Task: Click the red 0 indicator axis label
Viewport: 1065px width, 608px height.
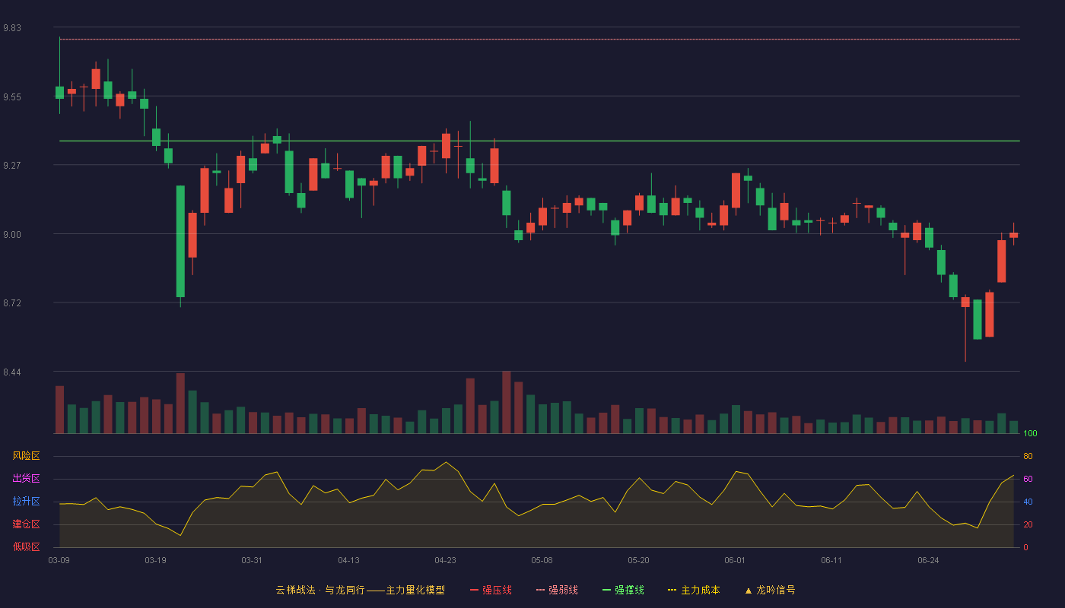Action: tap(1025, 548)
